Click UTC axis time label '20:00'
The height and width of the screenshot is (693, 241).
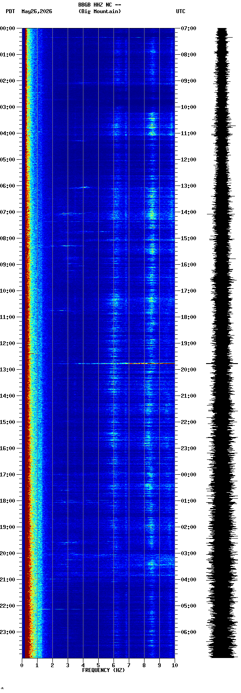[x=189, y=370]
